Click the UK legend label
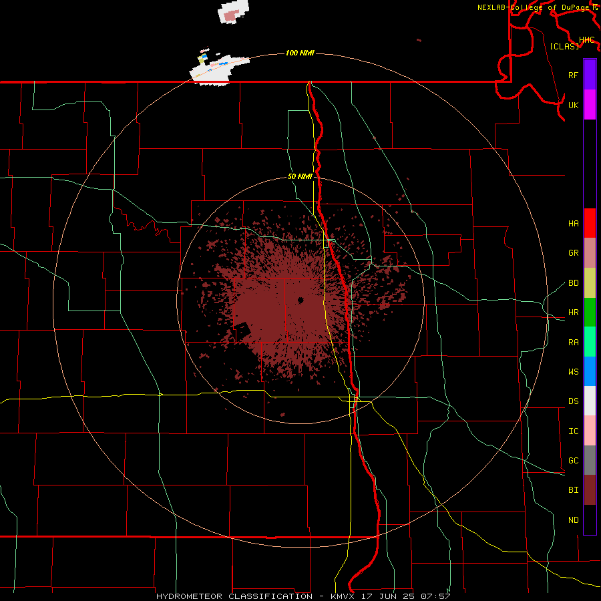The height and width of the screenshot is (601, 601). [573, 106]
